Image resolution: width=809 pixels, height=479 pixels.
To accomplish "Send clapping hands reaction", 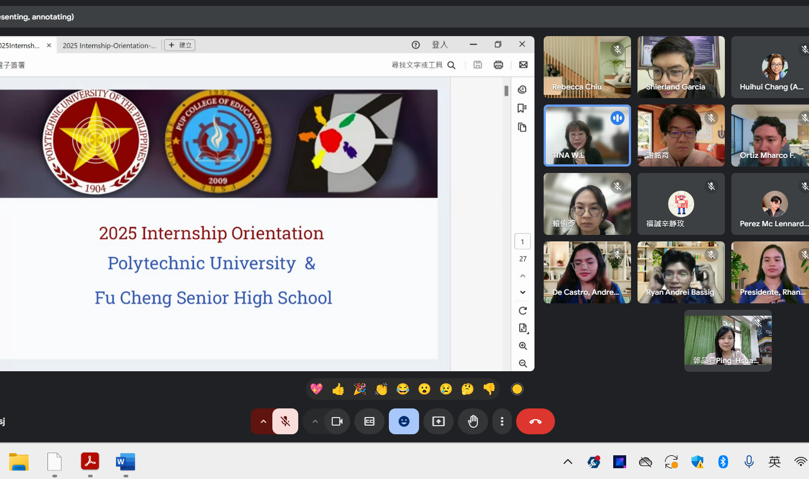I will coord(381,389).
